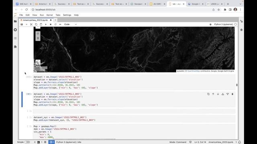The width and height of the screenshot is (257, 144).
Task: Click the notebook vertical scrollbar handle
Action: pos(237,85)
